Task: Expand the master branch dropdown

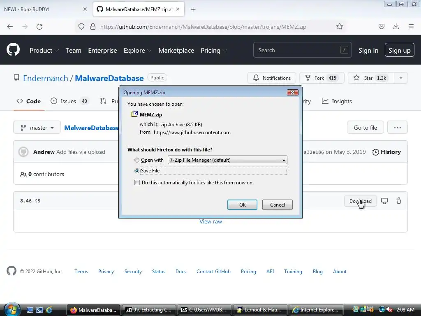Action: click(x=37, y=128)
